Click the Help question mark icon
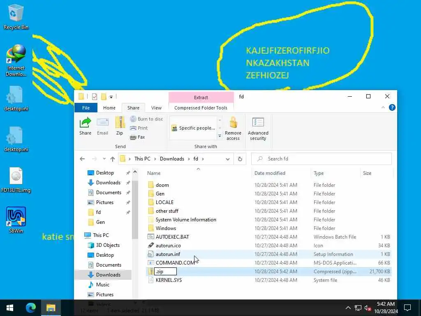 point(392,107)
